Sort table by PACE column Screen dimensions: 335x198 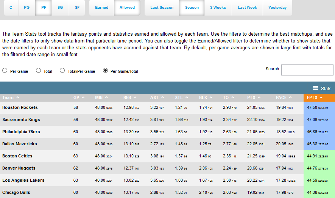pos(284,97)
